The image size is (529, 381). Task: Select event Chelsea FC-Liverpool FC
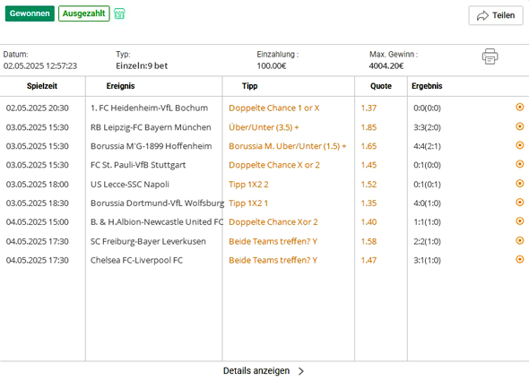coord(136,260)
